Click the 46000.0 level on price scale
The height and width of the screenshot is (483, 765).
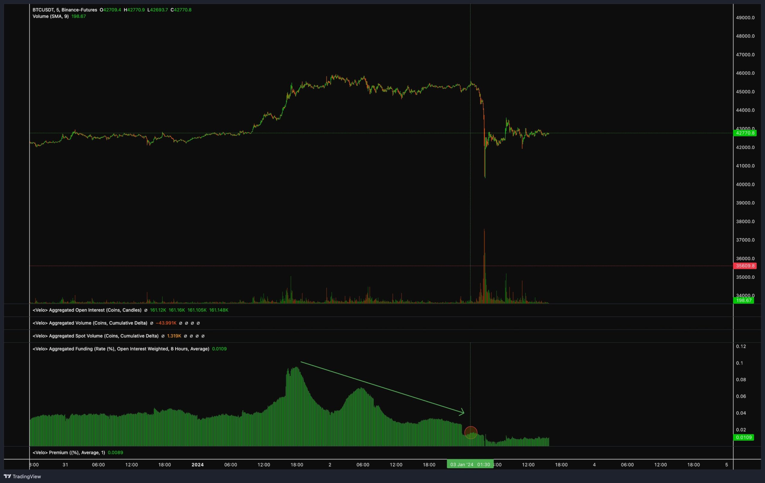tap(745, 73)
